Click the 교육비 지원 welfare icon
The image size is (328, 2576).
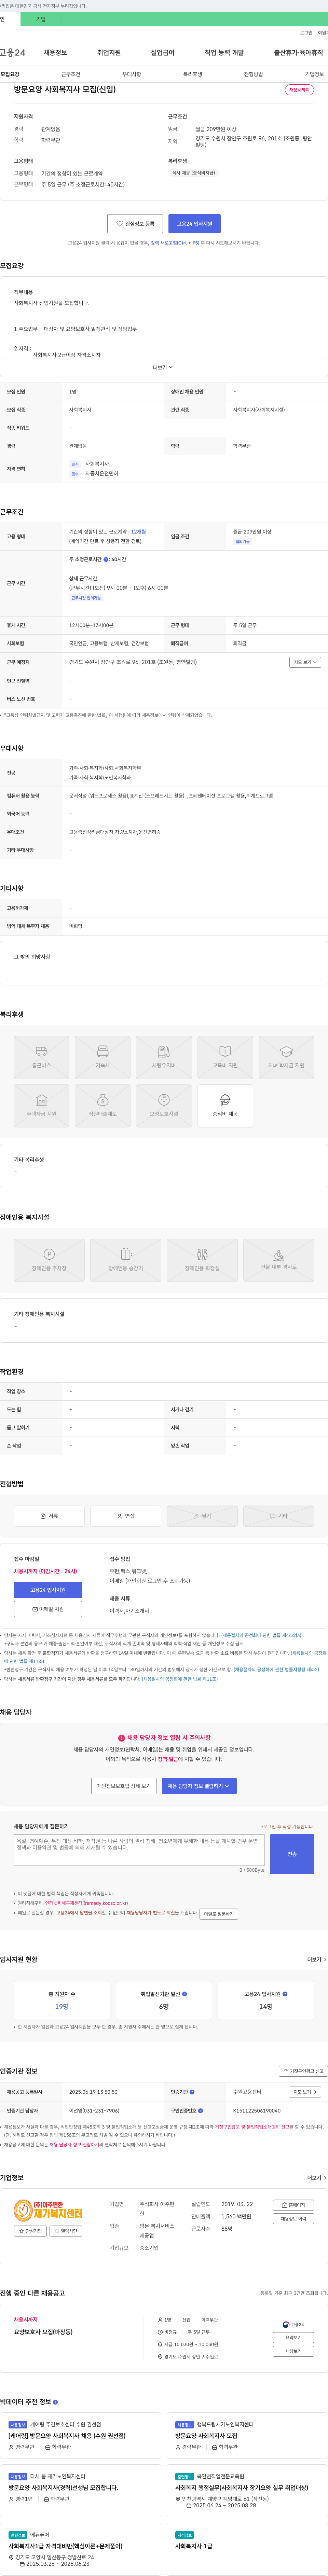[225, 1057]
